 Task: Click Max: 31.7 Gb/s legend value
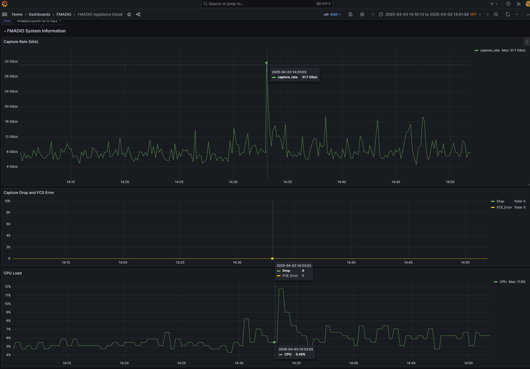514,50
